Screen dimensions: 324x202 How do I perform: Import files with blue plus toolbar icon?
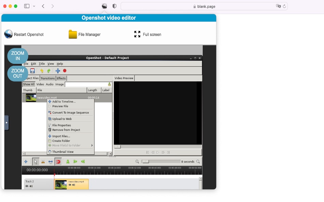click(x=58, y=71)
